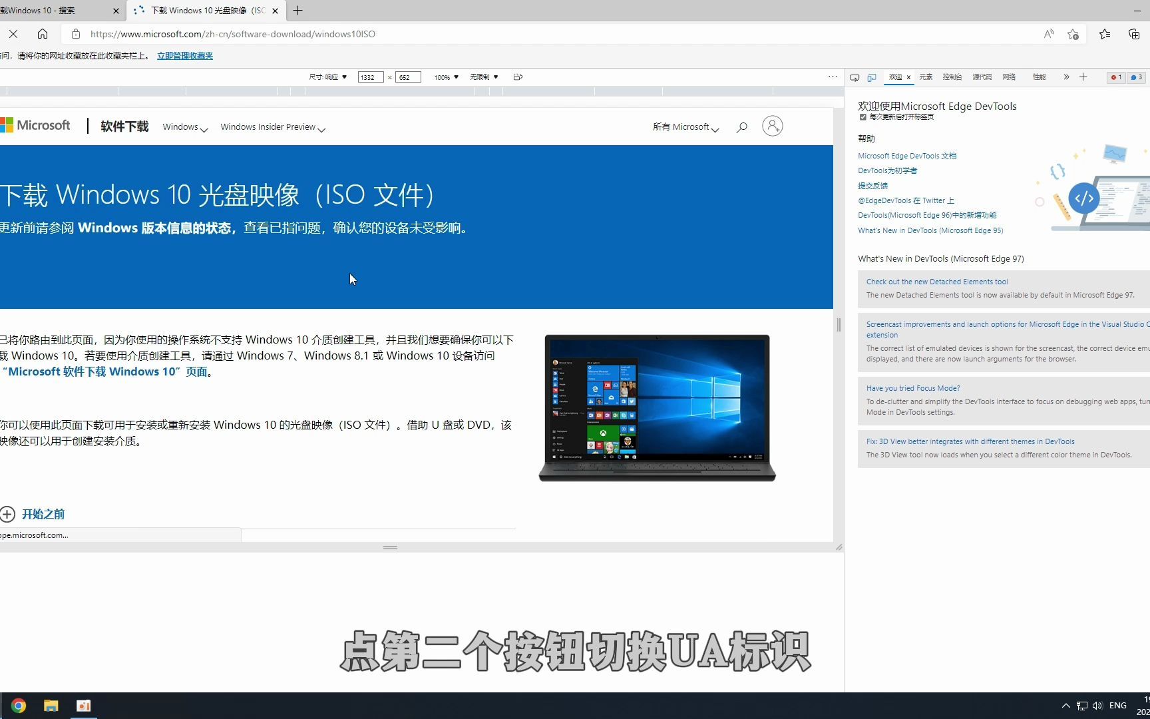Open Fix: 3D View better integrates link
This screenshot has width=1150, height=719.
[x=970, y=441]
